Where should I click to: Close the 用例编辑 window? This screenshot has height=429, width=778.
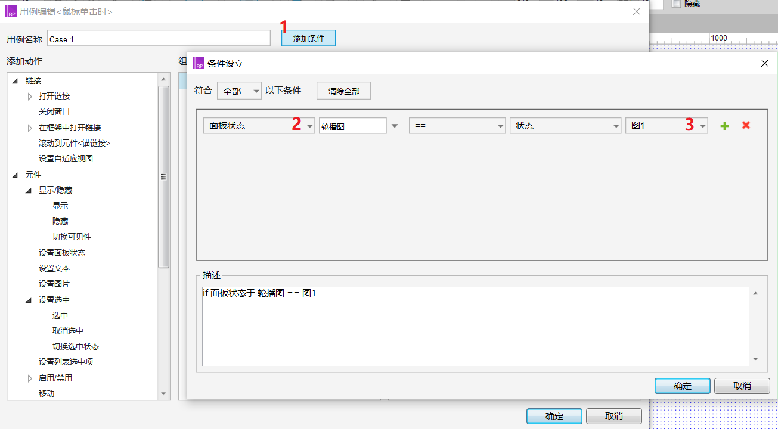pyautogui.click(x=637, y=11)
